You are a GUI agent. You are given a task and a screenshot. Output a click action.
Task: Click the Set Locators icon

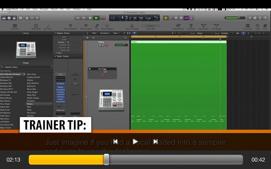(248, 26)
